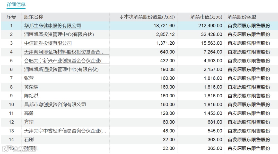The width and height of the screenshot is (278, 154).
Task: Open the 淄博凯盛投资管理中心(有限合伙) link
Action: point(59,34)
